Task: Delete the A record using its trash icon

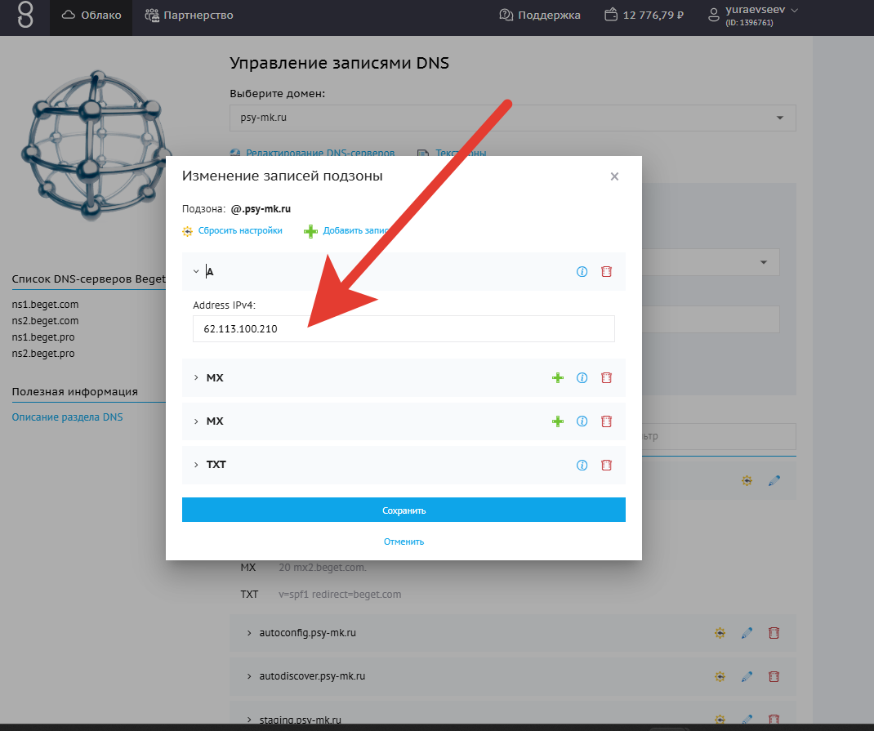Action: coord(606,272)
